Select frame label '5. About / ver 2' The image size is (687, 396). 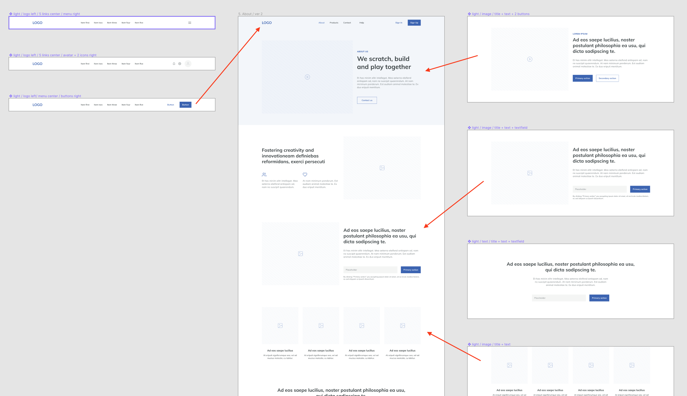(x=250, y=14)
